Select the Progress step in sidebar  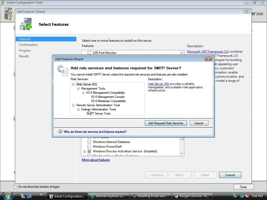[x=25, y=51]
